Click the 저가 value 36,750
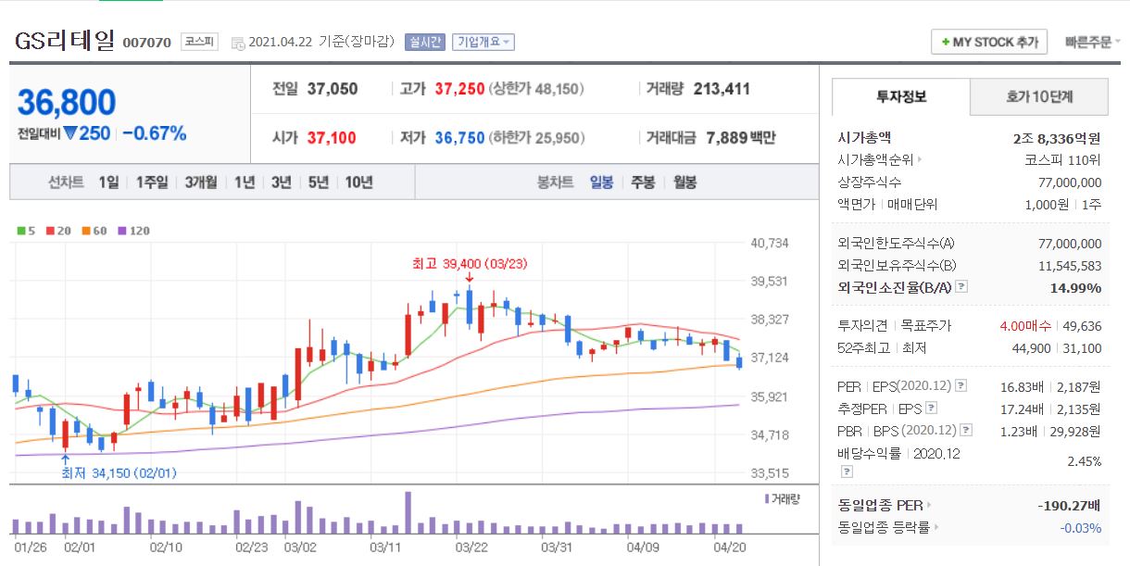The image size is (1130, 566). pos(459,138)
